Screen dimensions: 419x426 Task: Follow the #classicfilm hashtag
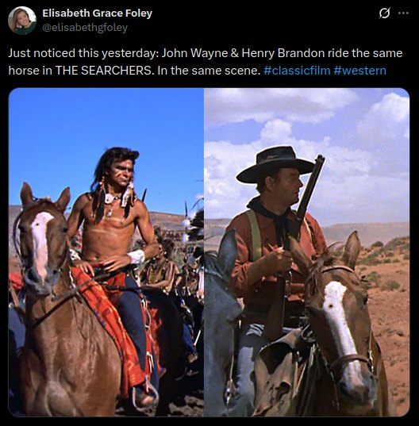click(297, 71)
